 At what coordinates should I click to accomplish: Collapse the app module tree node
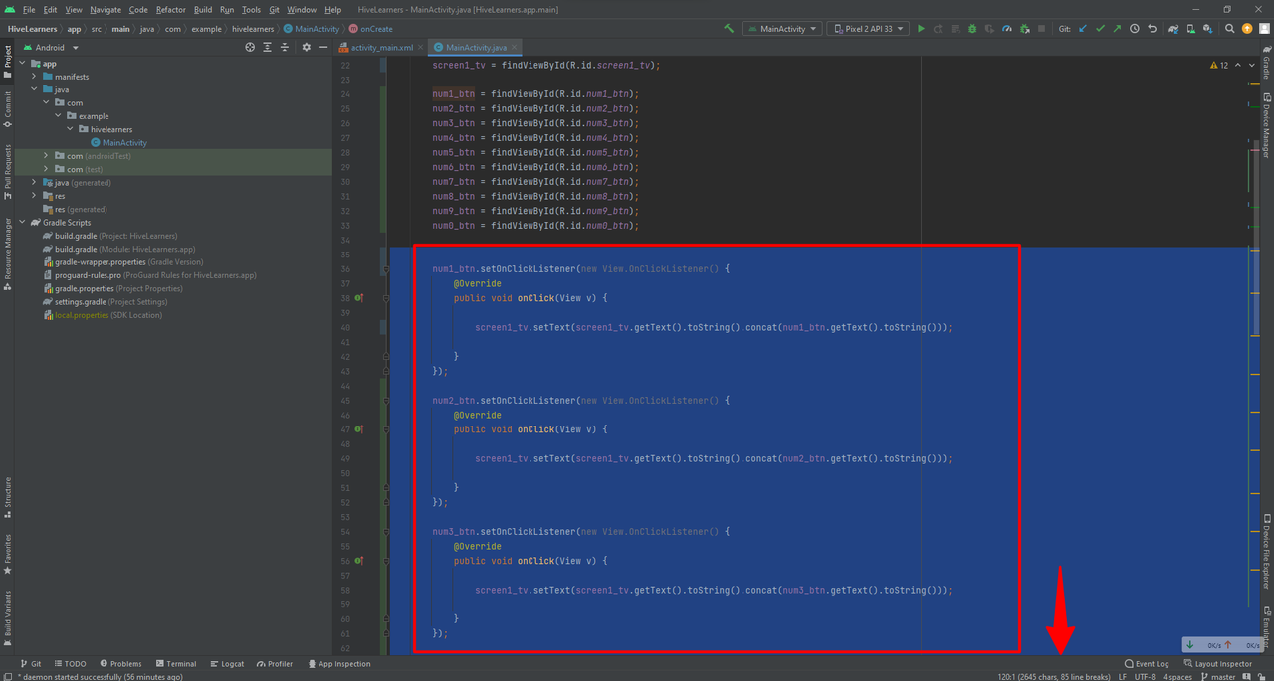coord(23,64)
